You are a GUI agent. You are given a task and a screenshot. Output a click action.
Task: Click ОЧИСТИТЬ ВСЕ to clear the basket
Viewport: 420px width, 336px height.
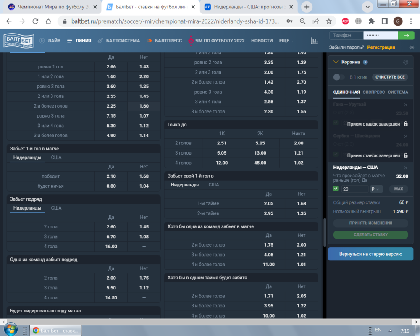pos(390,77)
